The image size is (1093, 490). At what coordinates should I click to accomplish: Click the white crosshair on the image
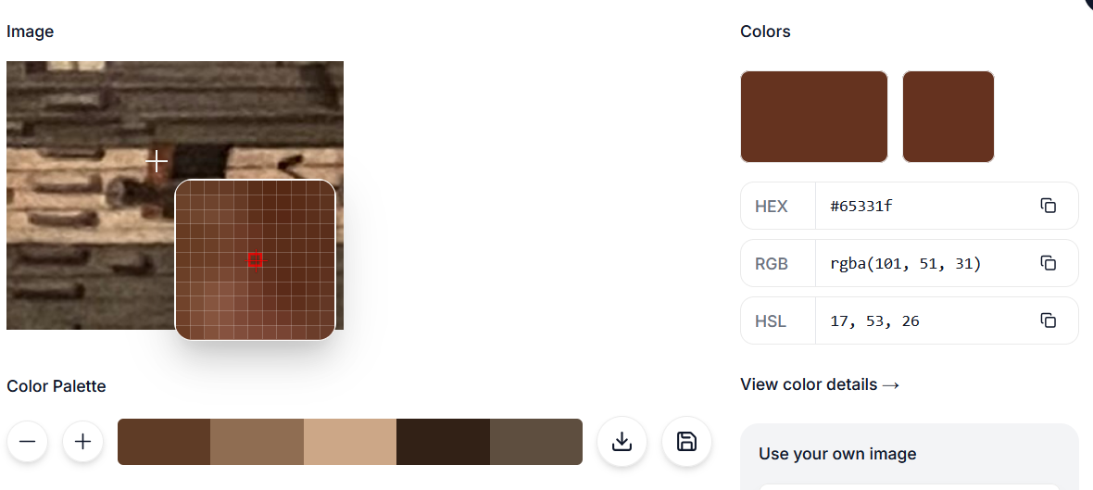157,162
